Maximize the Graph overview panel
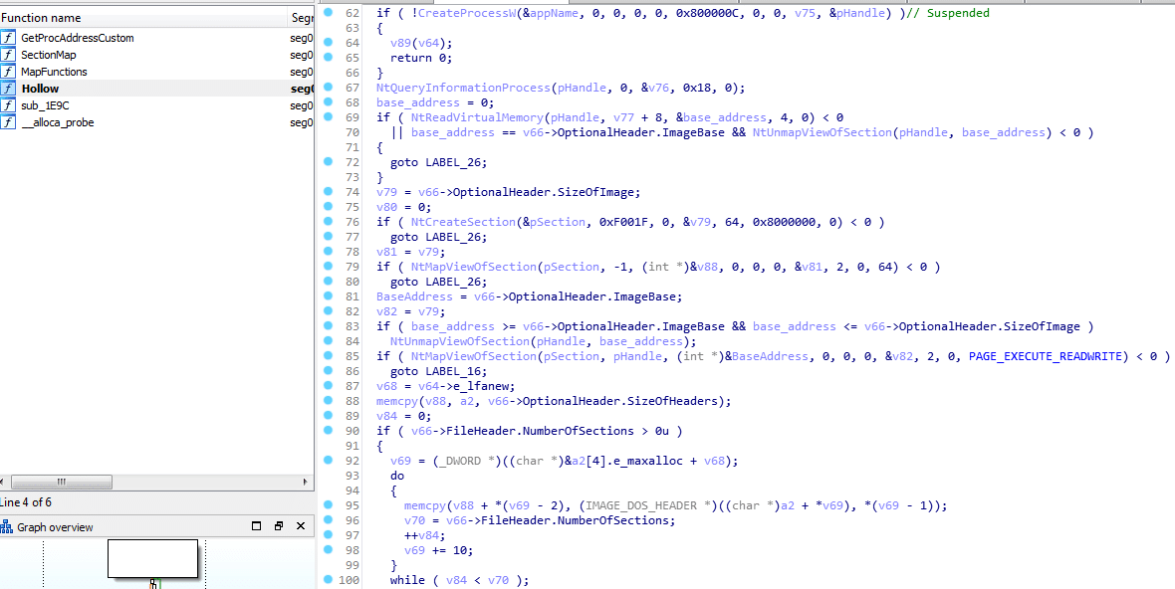The width and height of the screenshot is (1175, 589). click(x=256, y=526)
